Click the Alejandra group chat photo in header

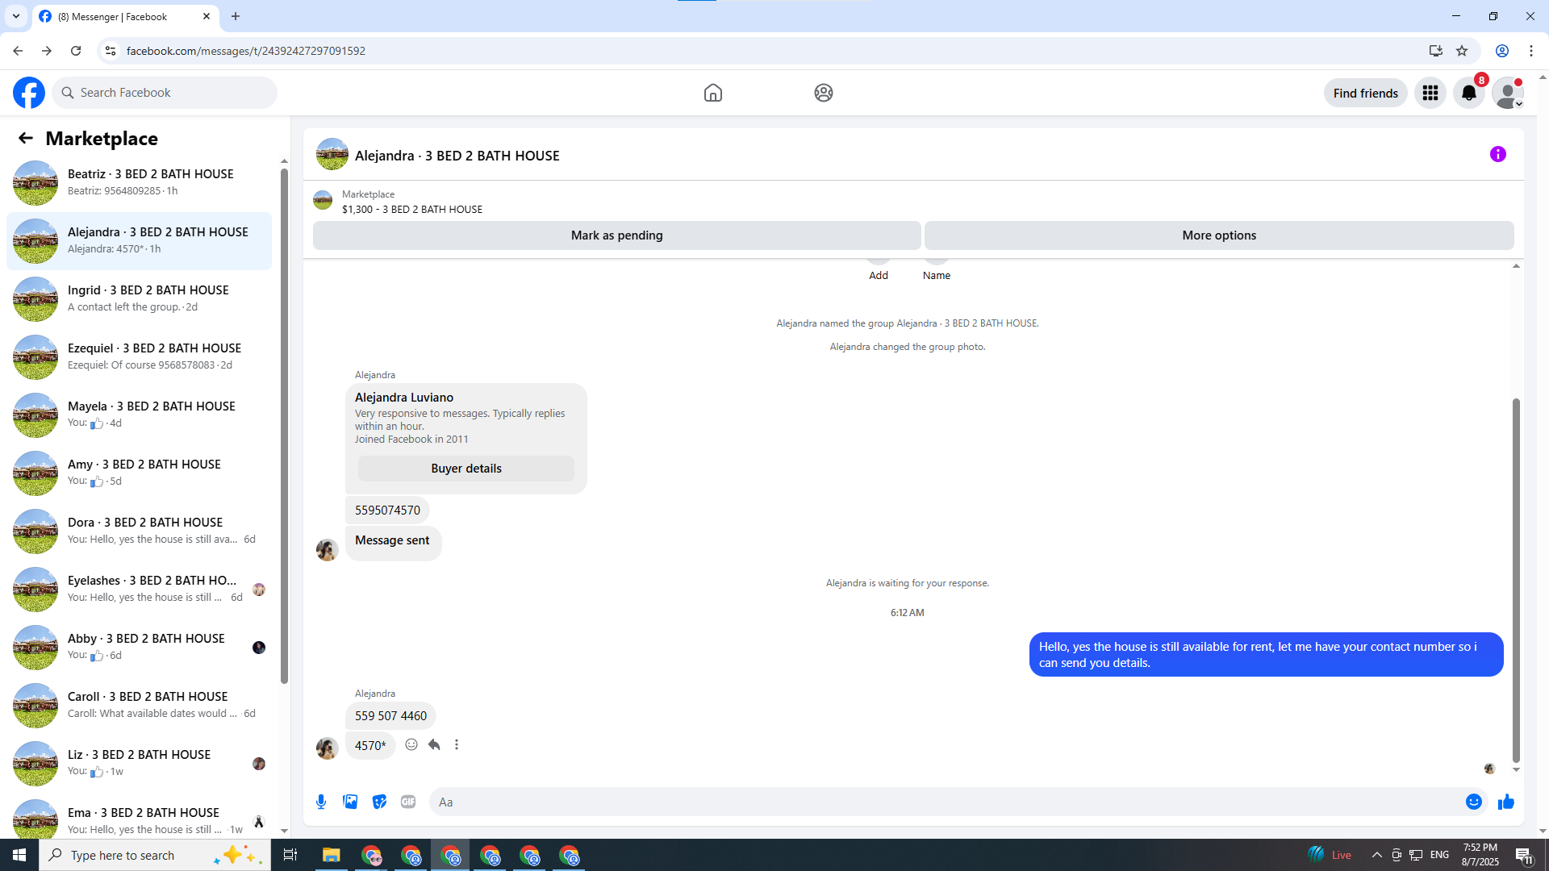tap(332, 154)
